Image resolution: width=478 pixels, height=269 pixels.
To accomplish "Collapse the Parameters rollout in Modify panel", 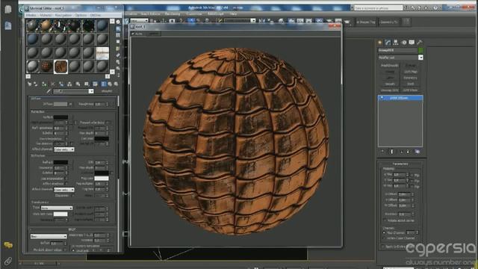I will pyautogui.click(x=400, y=164).
